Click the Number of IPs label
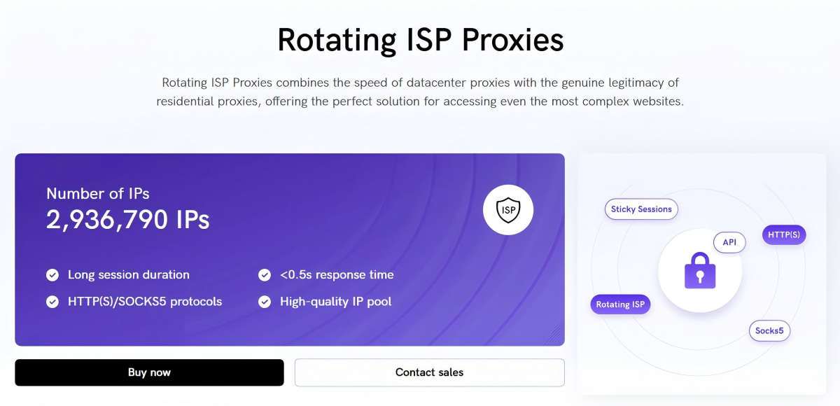 tap(98, 193)
